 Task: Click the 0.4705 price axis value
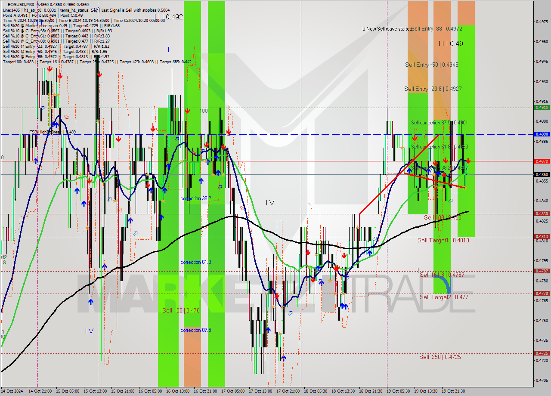tap(542, 381)
